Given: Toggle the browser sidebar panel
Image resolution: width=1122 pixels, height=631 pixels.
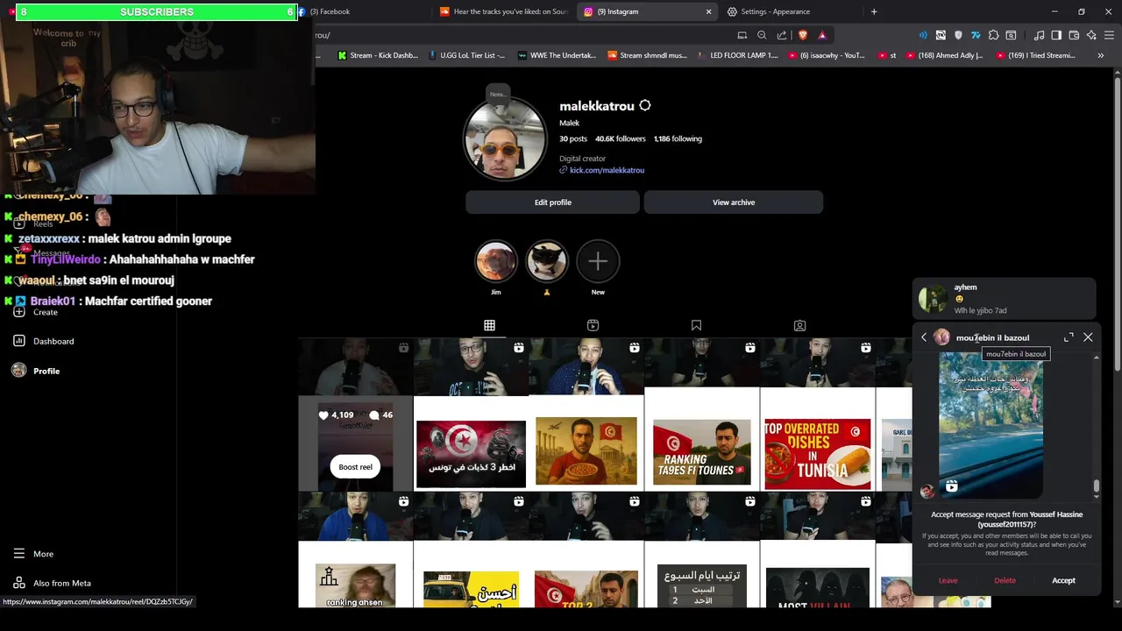Looking at the screenshot, I should (x=1056, y=35).
